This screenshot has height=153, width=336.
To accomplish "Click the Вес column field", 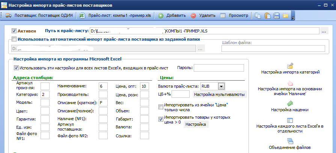I will point(145,103).
